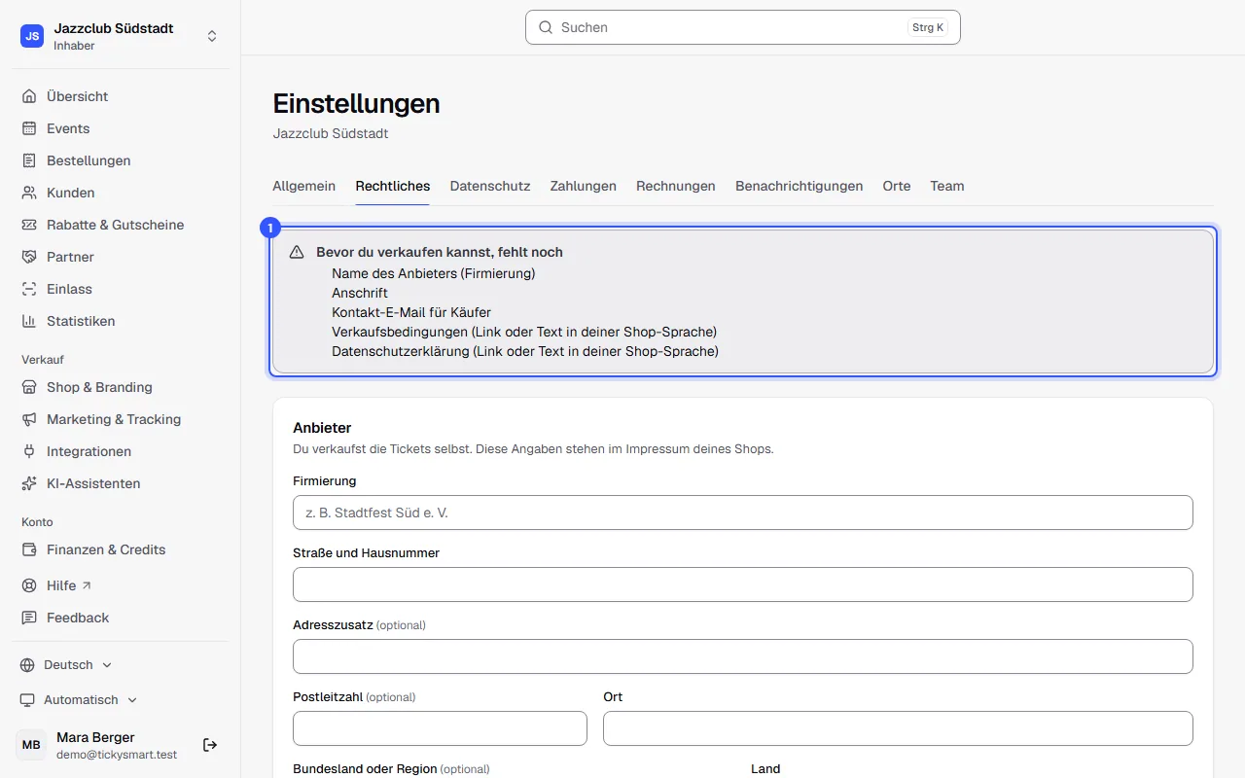Focus the Suchen search field
Image resolution: width=1245 pixels, height=778 pixels.
pyautogui.click(x=743, y=27)
